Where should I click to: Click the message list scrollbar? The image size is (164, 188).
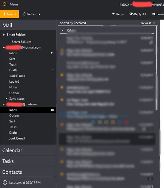tap(157, 68)
